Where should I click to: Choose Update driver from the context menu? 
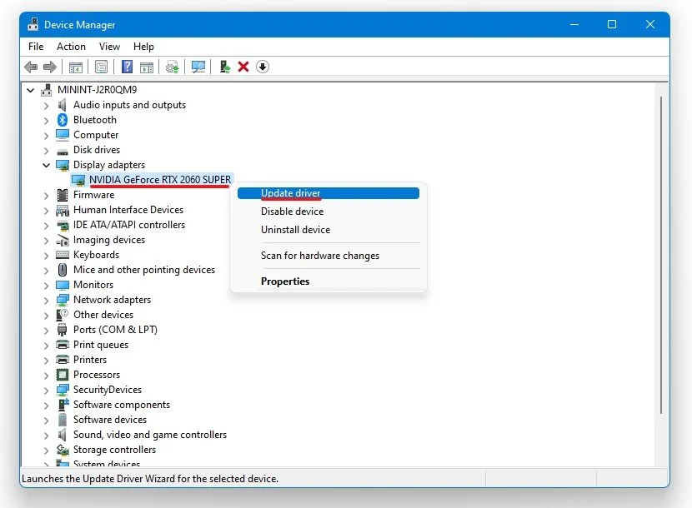click(x=292, y=193)
